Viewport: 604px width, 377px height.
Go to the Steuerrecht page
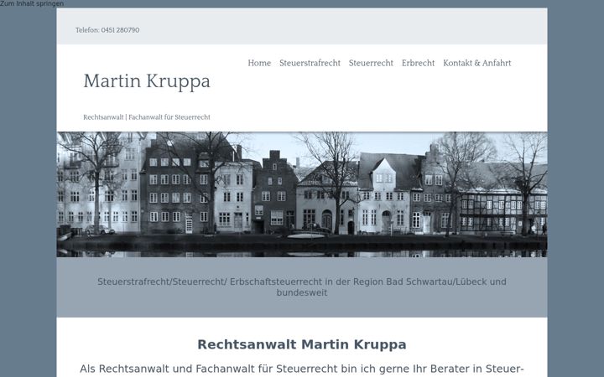pos(371,63)
